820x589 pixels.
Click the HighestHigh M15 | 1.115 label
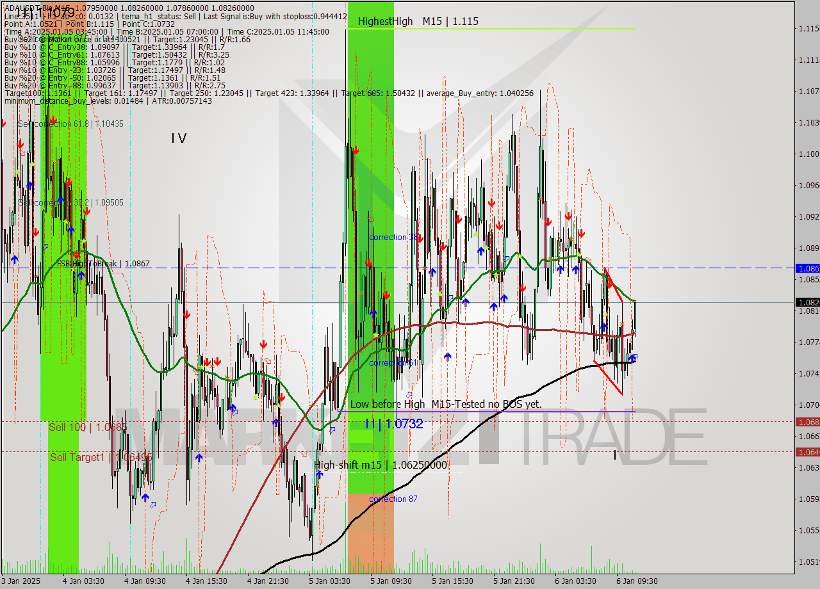418,21
